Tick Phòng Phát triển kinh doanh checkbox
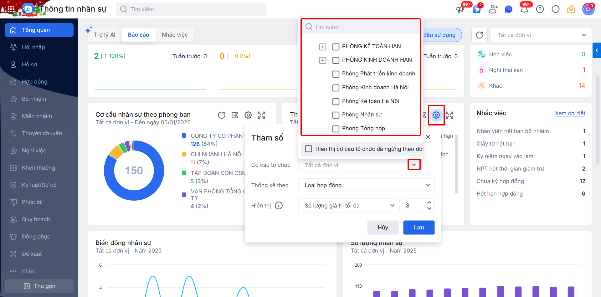 click(x=336, y=74)
